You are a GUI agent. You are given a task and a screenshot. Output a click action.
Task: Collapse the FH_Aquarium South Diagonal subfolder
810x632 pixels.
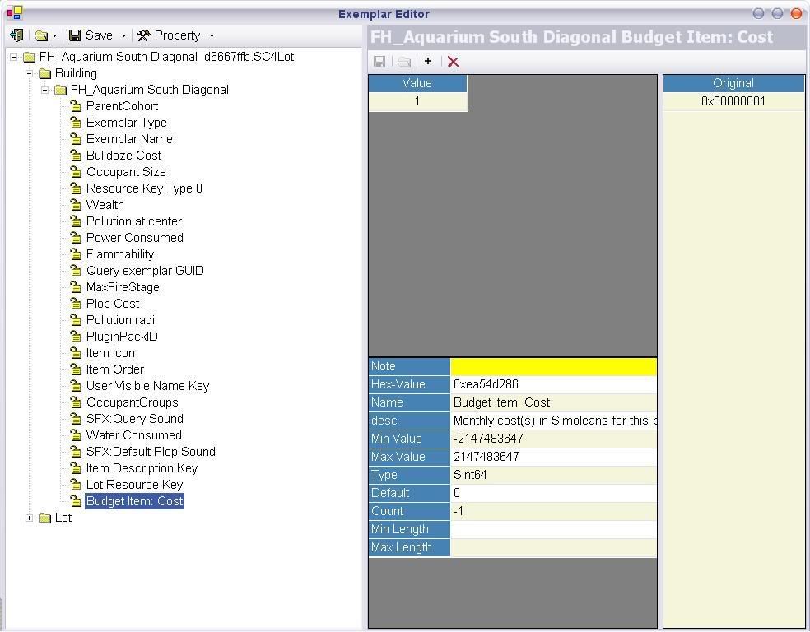pyautogui.click(x=45, y=90)
